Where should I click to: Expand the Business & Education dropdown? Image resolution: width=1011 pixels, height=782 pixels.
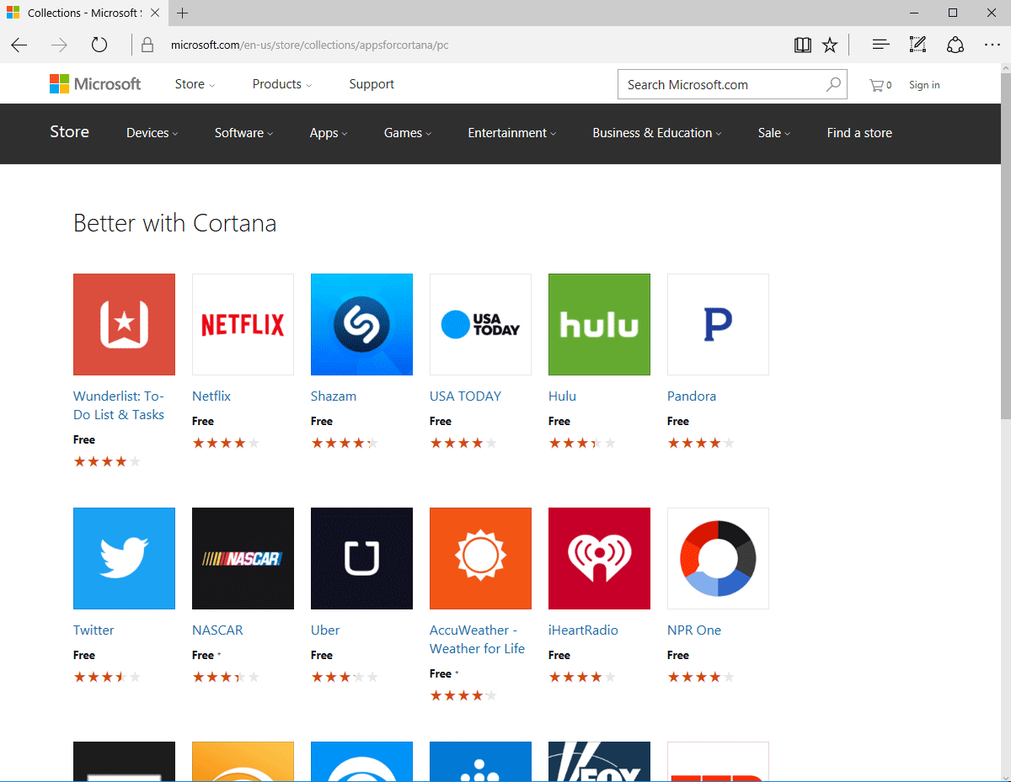(657, 133)
